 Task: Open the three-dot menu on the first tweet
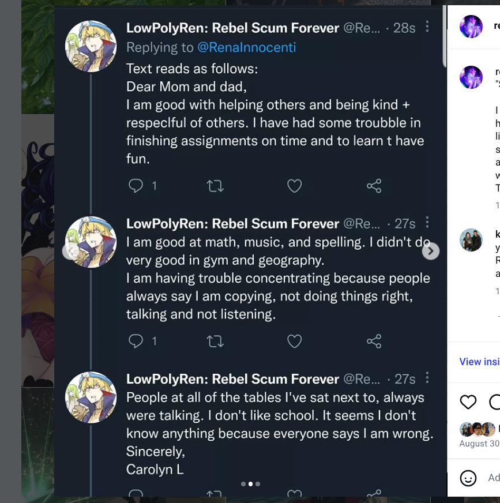click(x=427, y=27)
